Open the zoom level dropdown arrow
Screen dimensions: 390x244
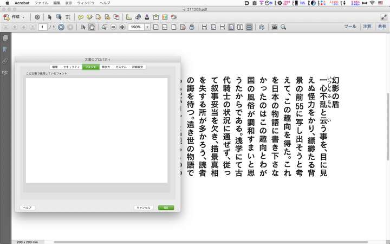click(x=147, y=27)
